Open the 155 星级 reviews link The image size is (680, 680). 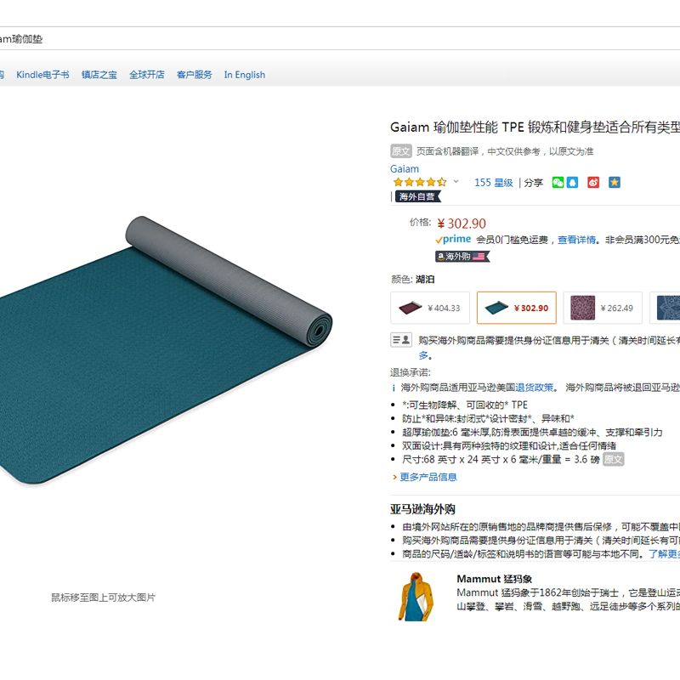(x=494, y=183)
